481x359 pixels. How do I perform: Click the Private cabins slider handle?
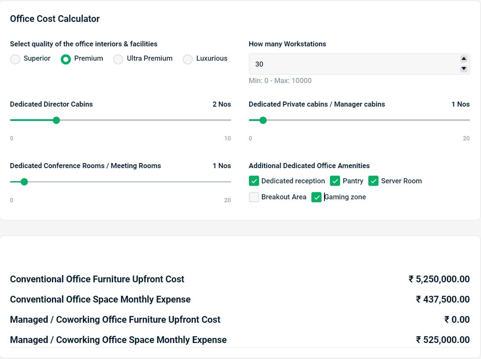263,120
